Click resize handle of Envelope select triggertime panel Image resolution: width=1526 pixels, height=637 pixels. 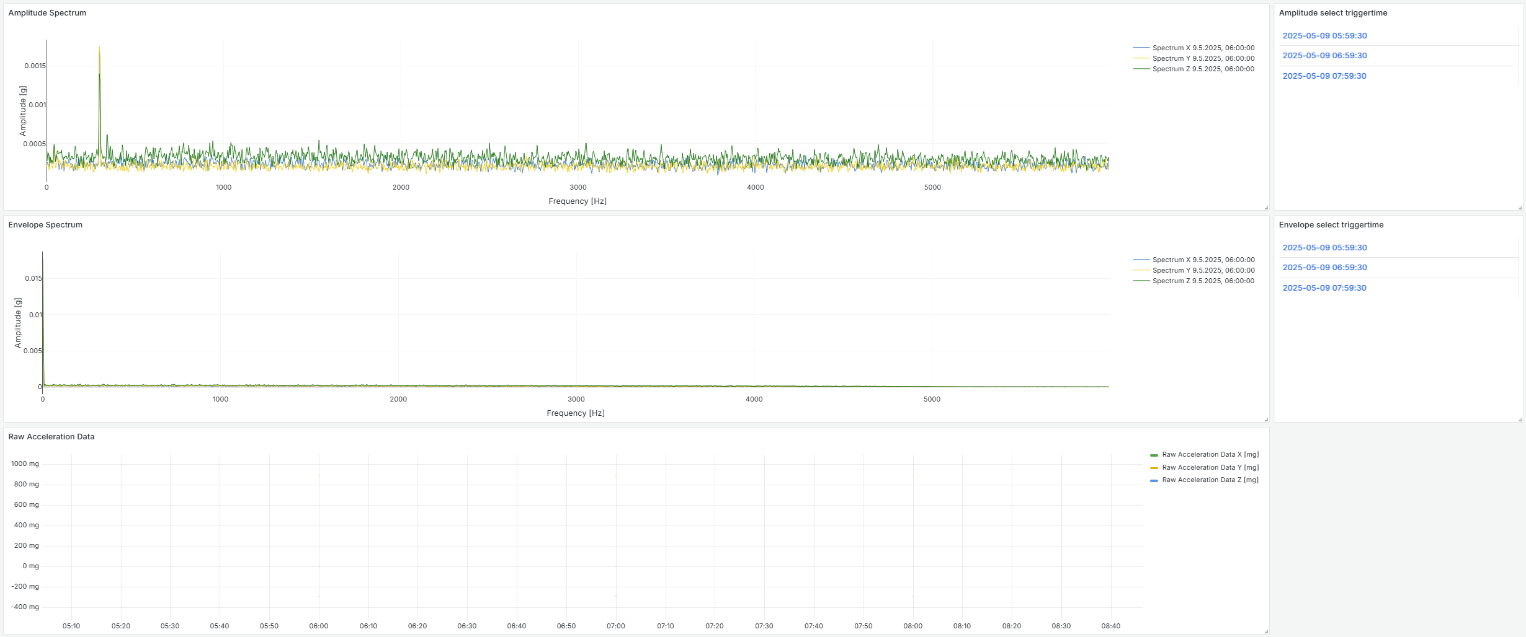point(1520,420)
